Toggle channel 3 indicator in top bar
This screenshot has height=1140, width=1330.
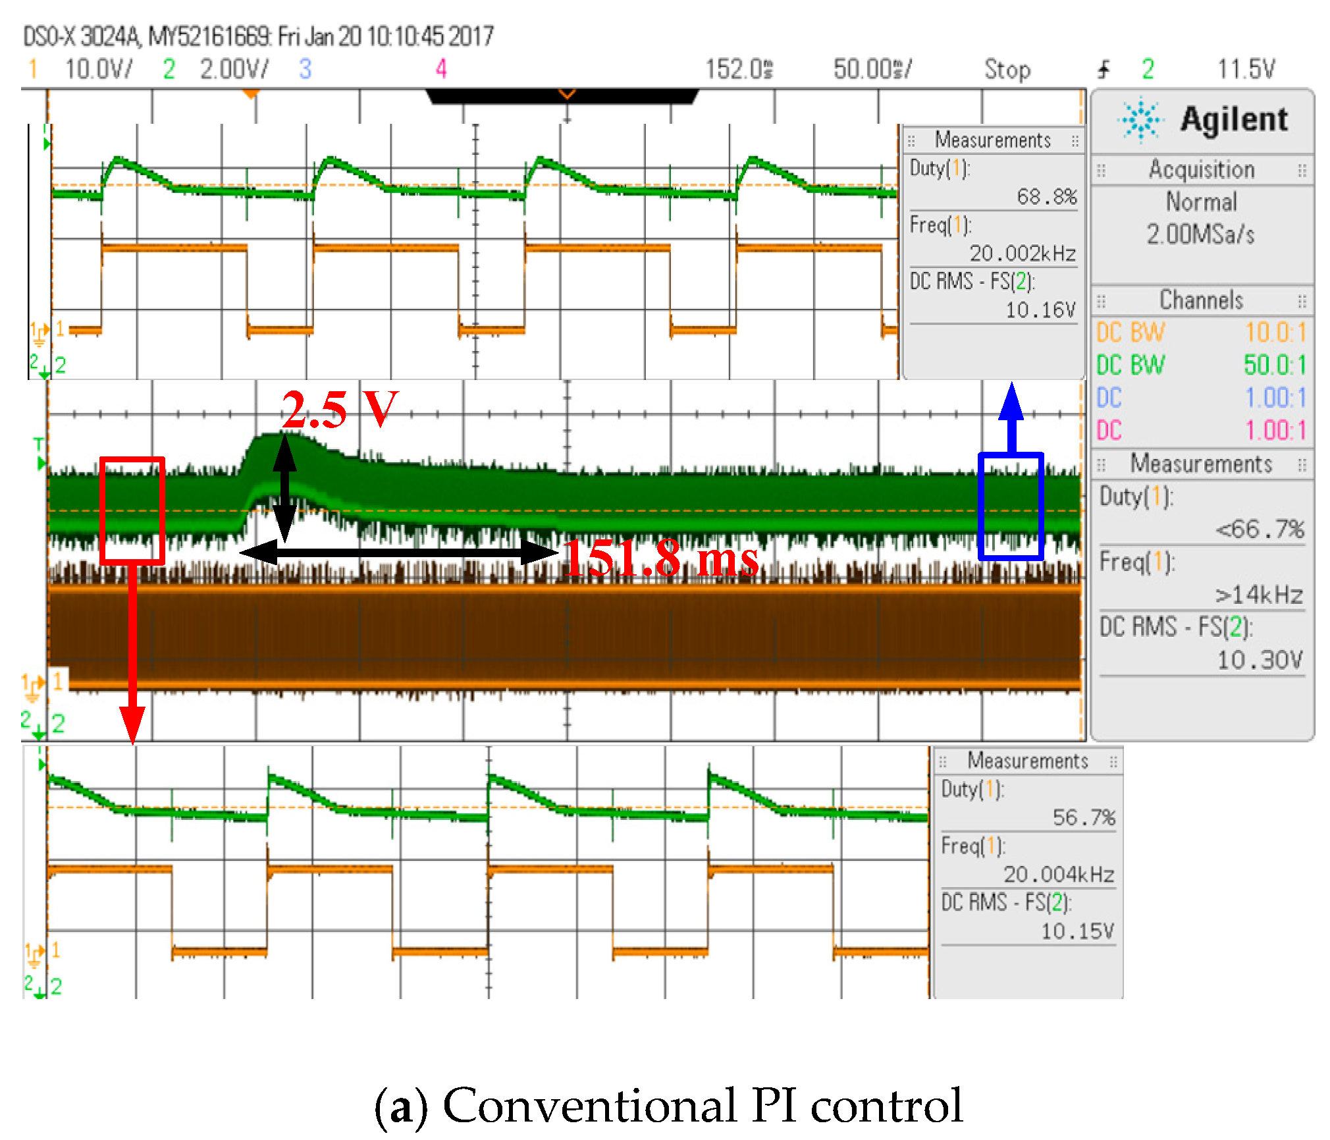click(305, 69)
